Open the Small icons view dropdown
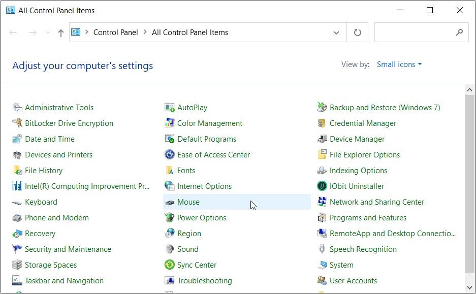 (x=399, y=64)
